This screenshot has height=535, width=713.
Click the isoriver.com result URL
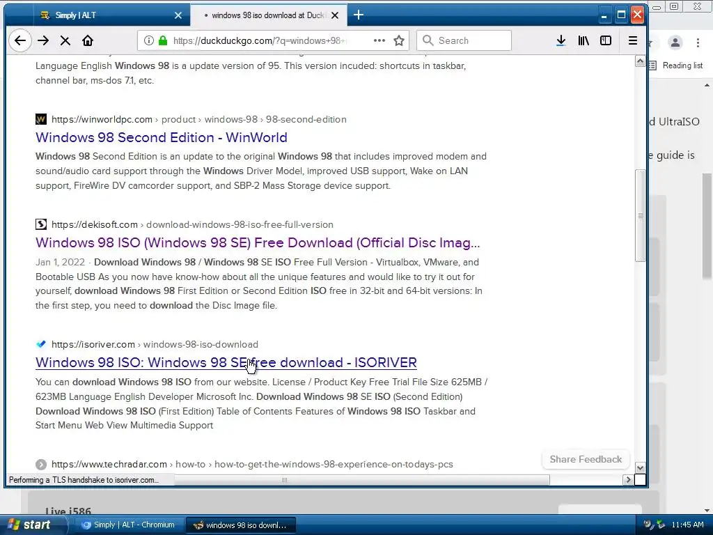[155, 344]
